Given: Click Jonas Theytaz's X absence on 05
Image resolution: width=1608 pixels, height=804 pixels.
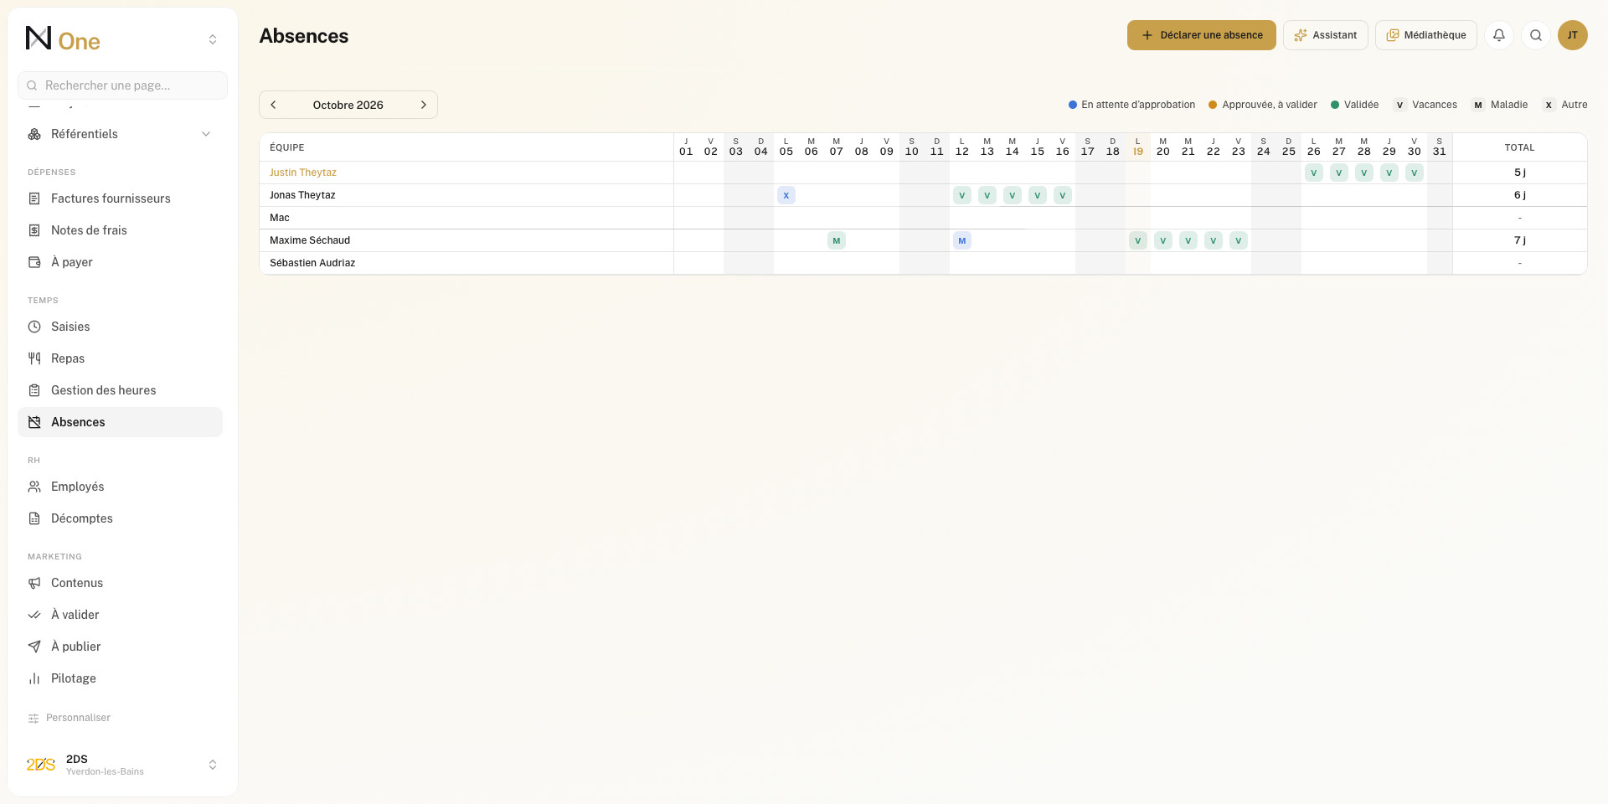Looking at the screenshot, I should click(x=786, y=195).
